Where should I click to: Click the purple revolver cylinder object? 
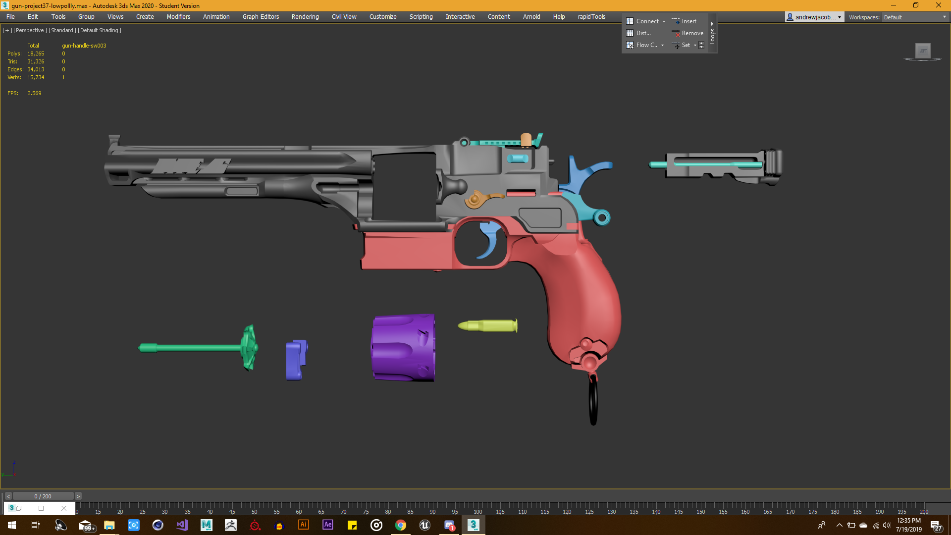pyautogui.click(x=403, y=348)
